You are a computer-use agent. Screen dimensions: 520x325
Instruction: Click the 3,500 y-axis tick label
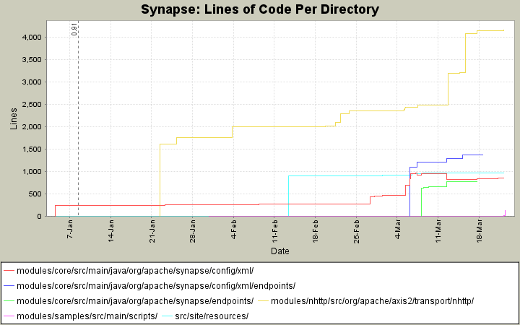point(32,60)
